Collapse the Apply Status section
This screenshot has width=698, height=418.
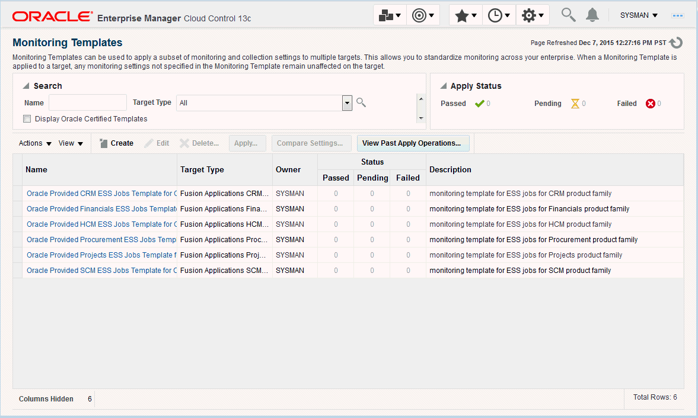[x=444, y=86]
